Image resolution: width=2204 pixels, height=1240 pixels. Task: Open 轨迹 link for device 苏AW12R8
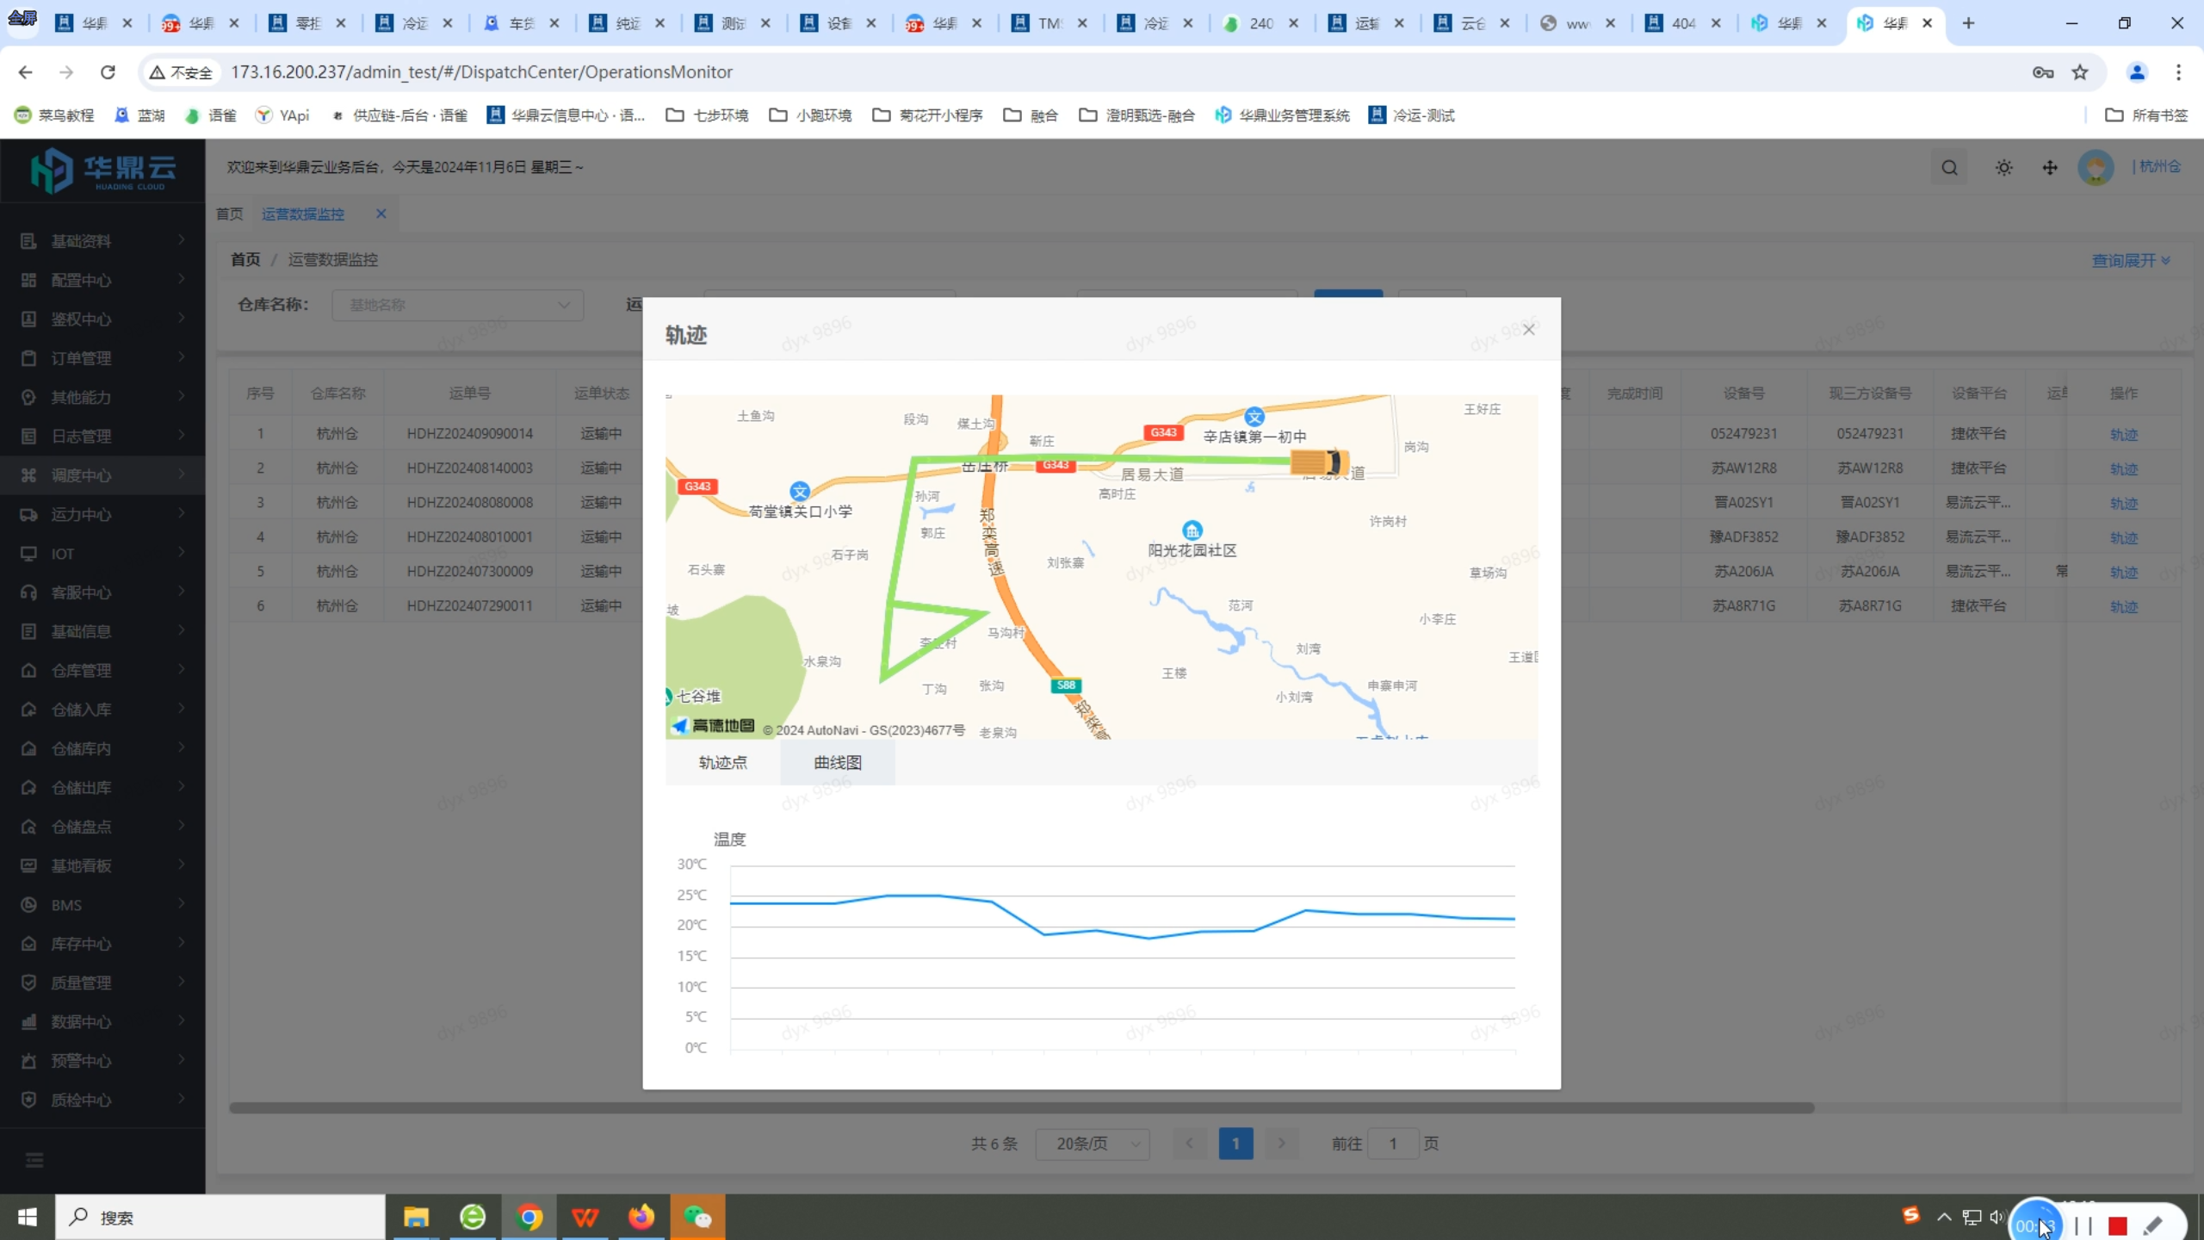tap(2123, 468)
